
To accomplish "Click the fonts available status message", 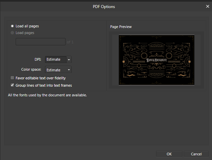I will tap(47, 95).
